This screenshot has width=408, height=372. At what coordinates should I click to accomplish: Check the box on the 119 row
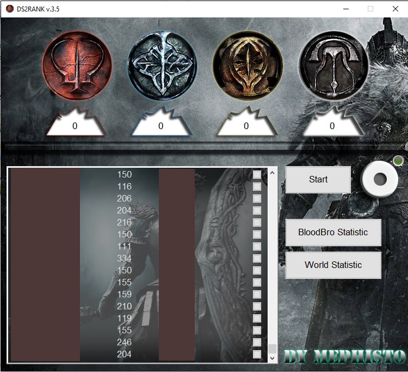[x=257, y=318]
